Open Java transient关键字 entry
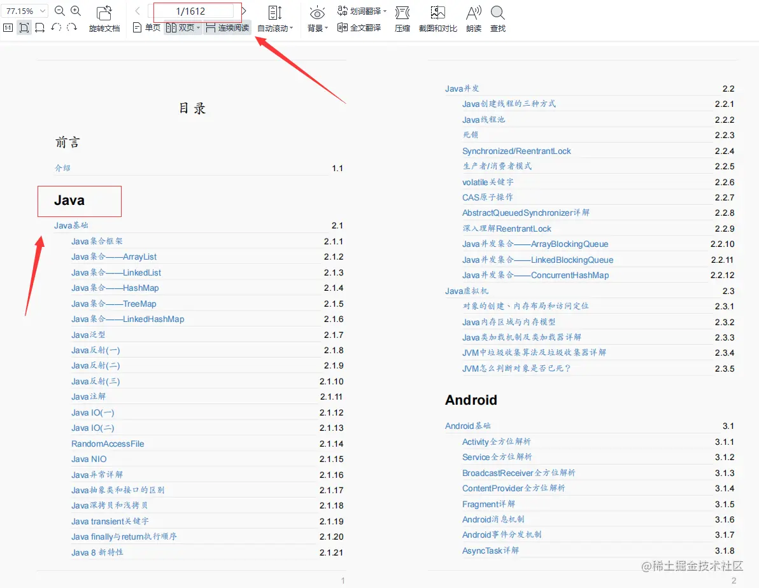The width and height of the screenshot is (759, 588). pyautogui.click(x=110, y=521)
